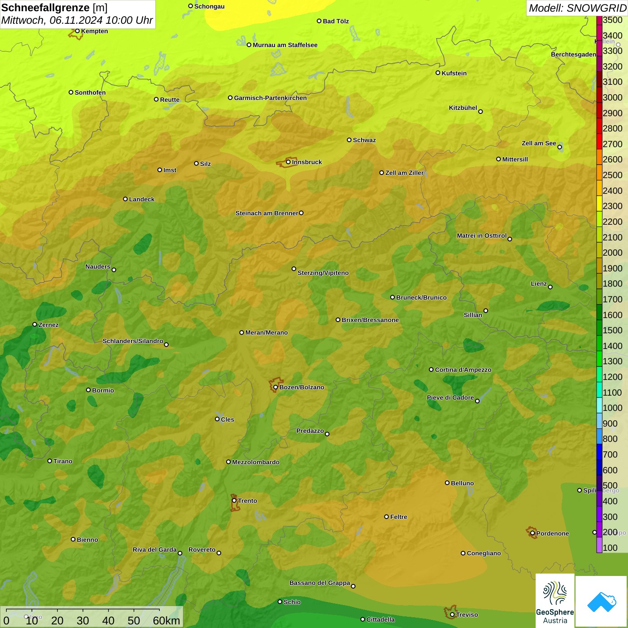Select the "Steinach am Brenner" label

pyautogui.click(x=267, y=213)
